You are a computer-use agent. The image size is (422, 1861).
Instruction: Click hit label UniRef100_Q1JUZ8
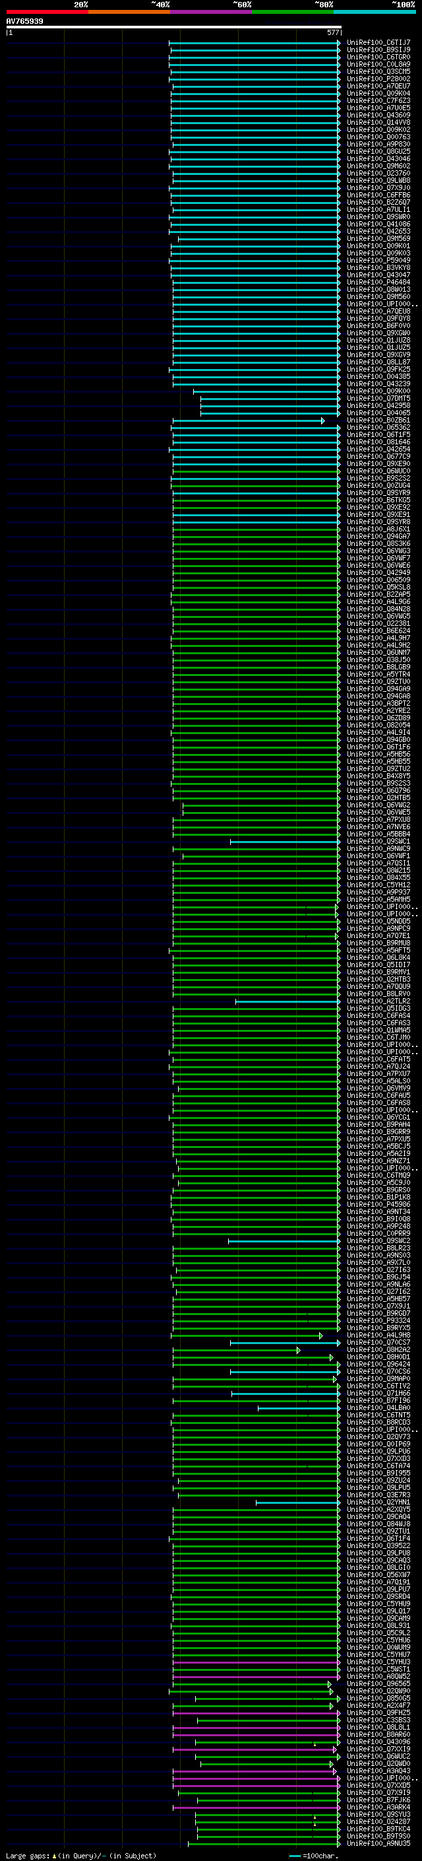click(x=378, y=340)
